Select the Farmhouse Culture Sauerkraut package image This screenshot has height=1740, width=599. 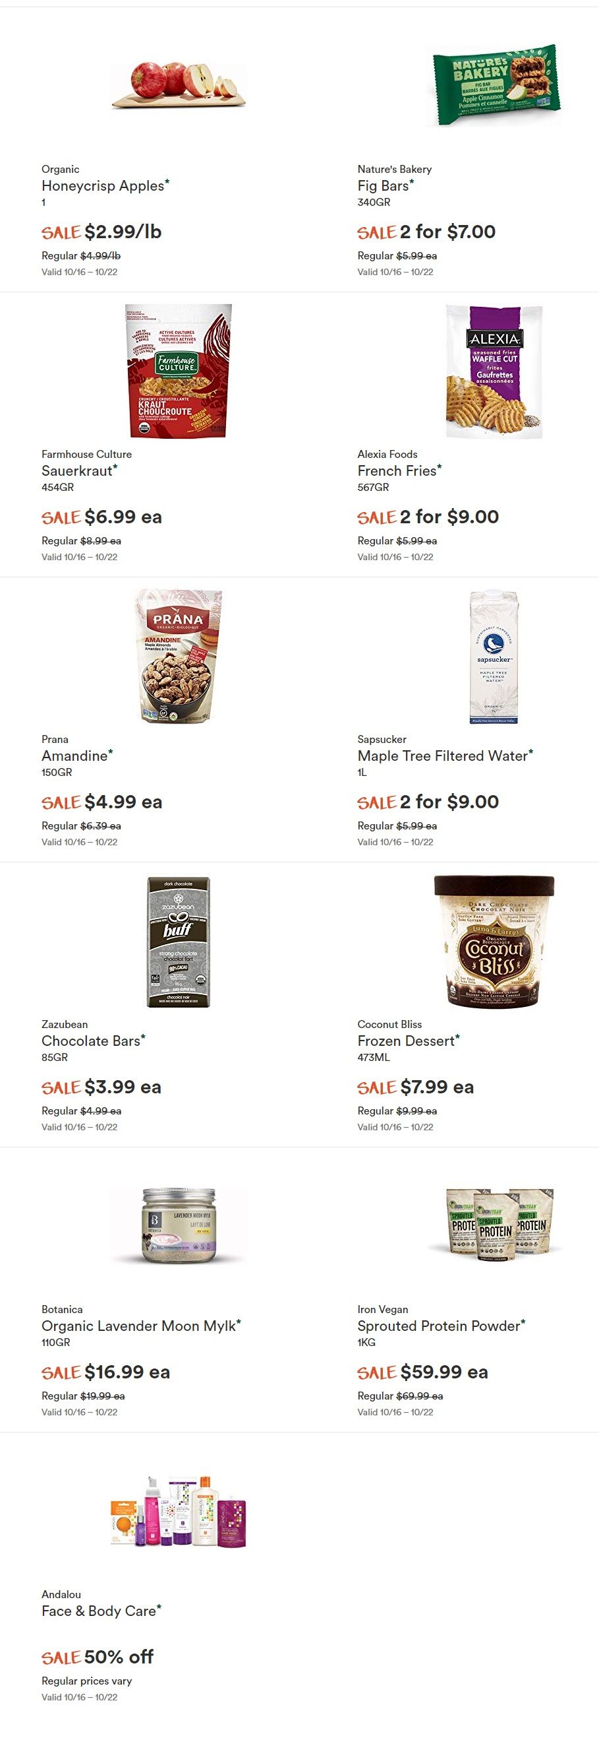click(x=179, y=371)
